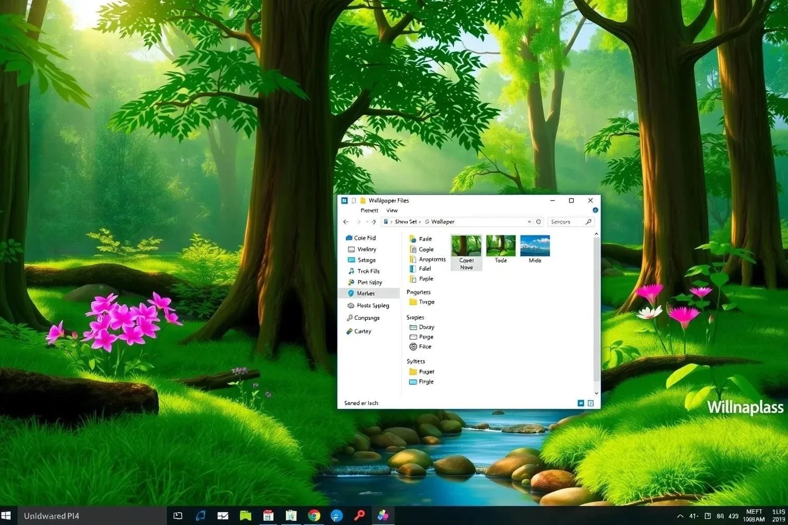788x525 pixels.
Task: Open the Aroptemts item
Action: point(427,259)
